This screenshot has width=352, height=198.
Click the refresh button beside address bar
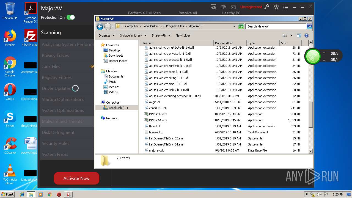[x=241, y=26]
